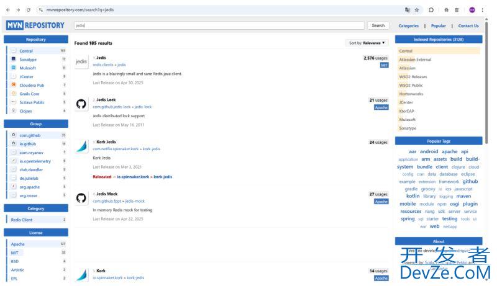Open the Categories menu link
The image size is (497, 286).
[408, 25]
